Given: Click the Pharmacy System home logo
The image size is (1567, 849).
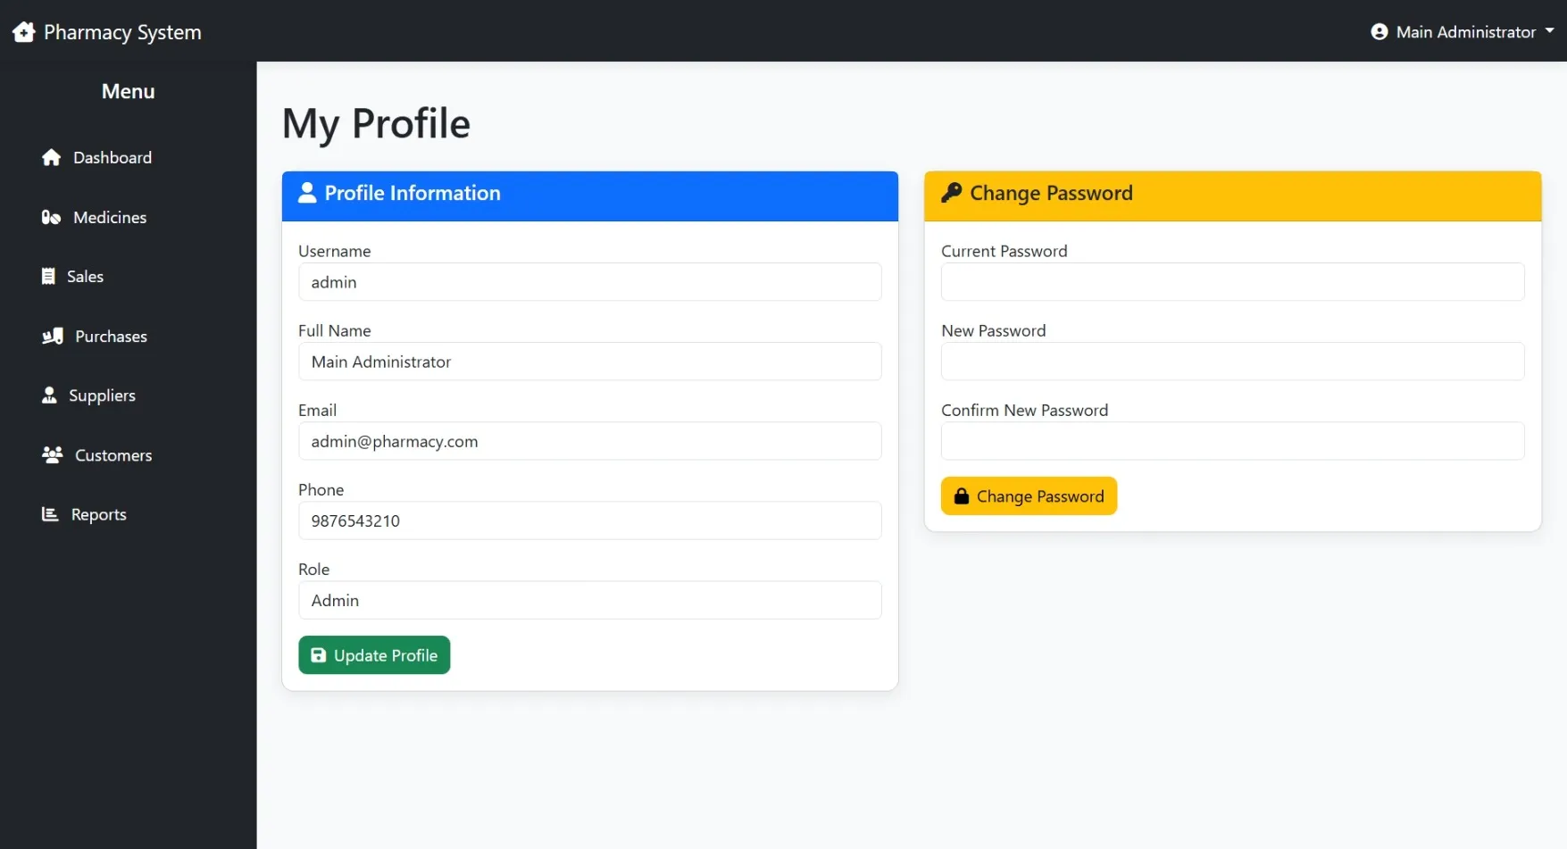Looking at the screenshot, I should pos(24,31).
